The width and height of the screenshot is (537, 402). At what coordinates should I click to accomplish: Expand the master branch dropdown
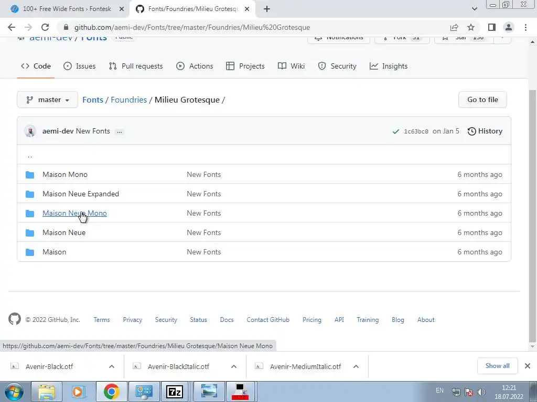pos(47,100)
